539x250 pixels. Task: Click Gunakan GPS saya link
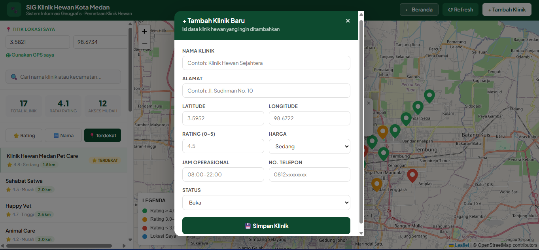coord(30,55)
